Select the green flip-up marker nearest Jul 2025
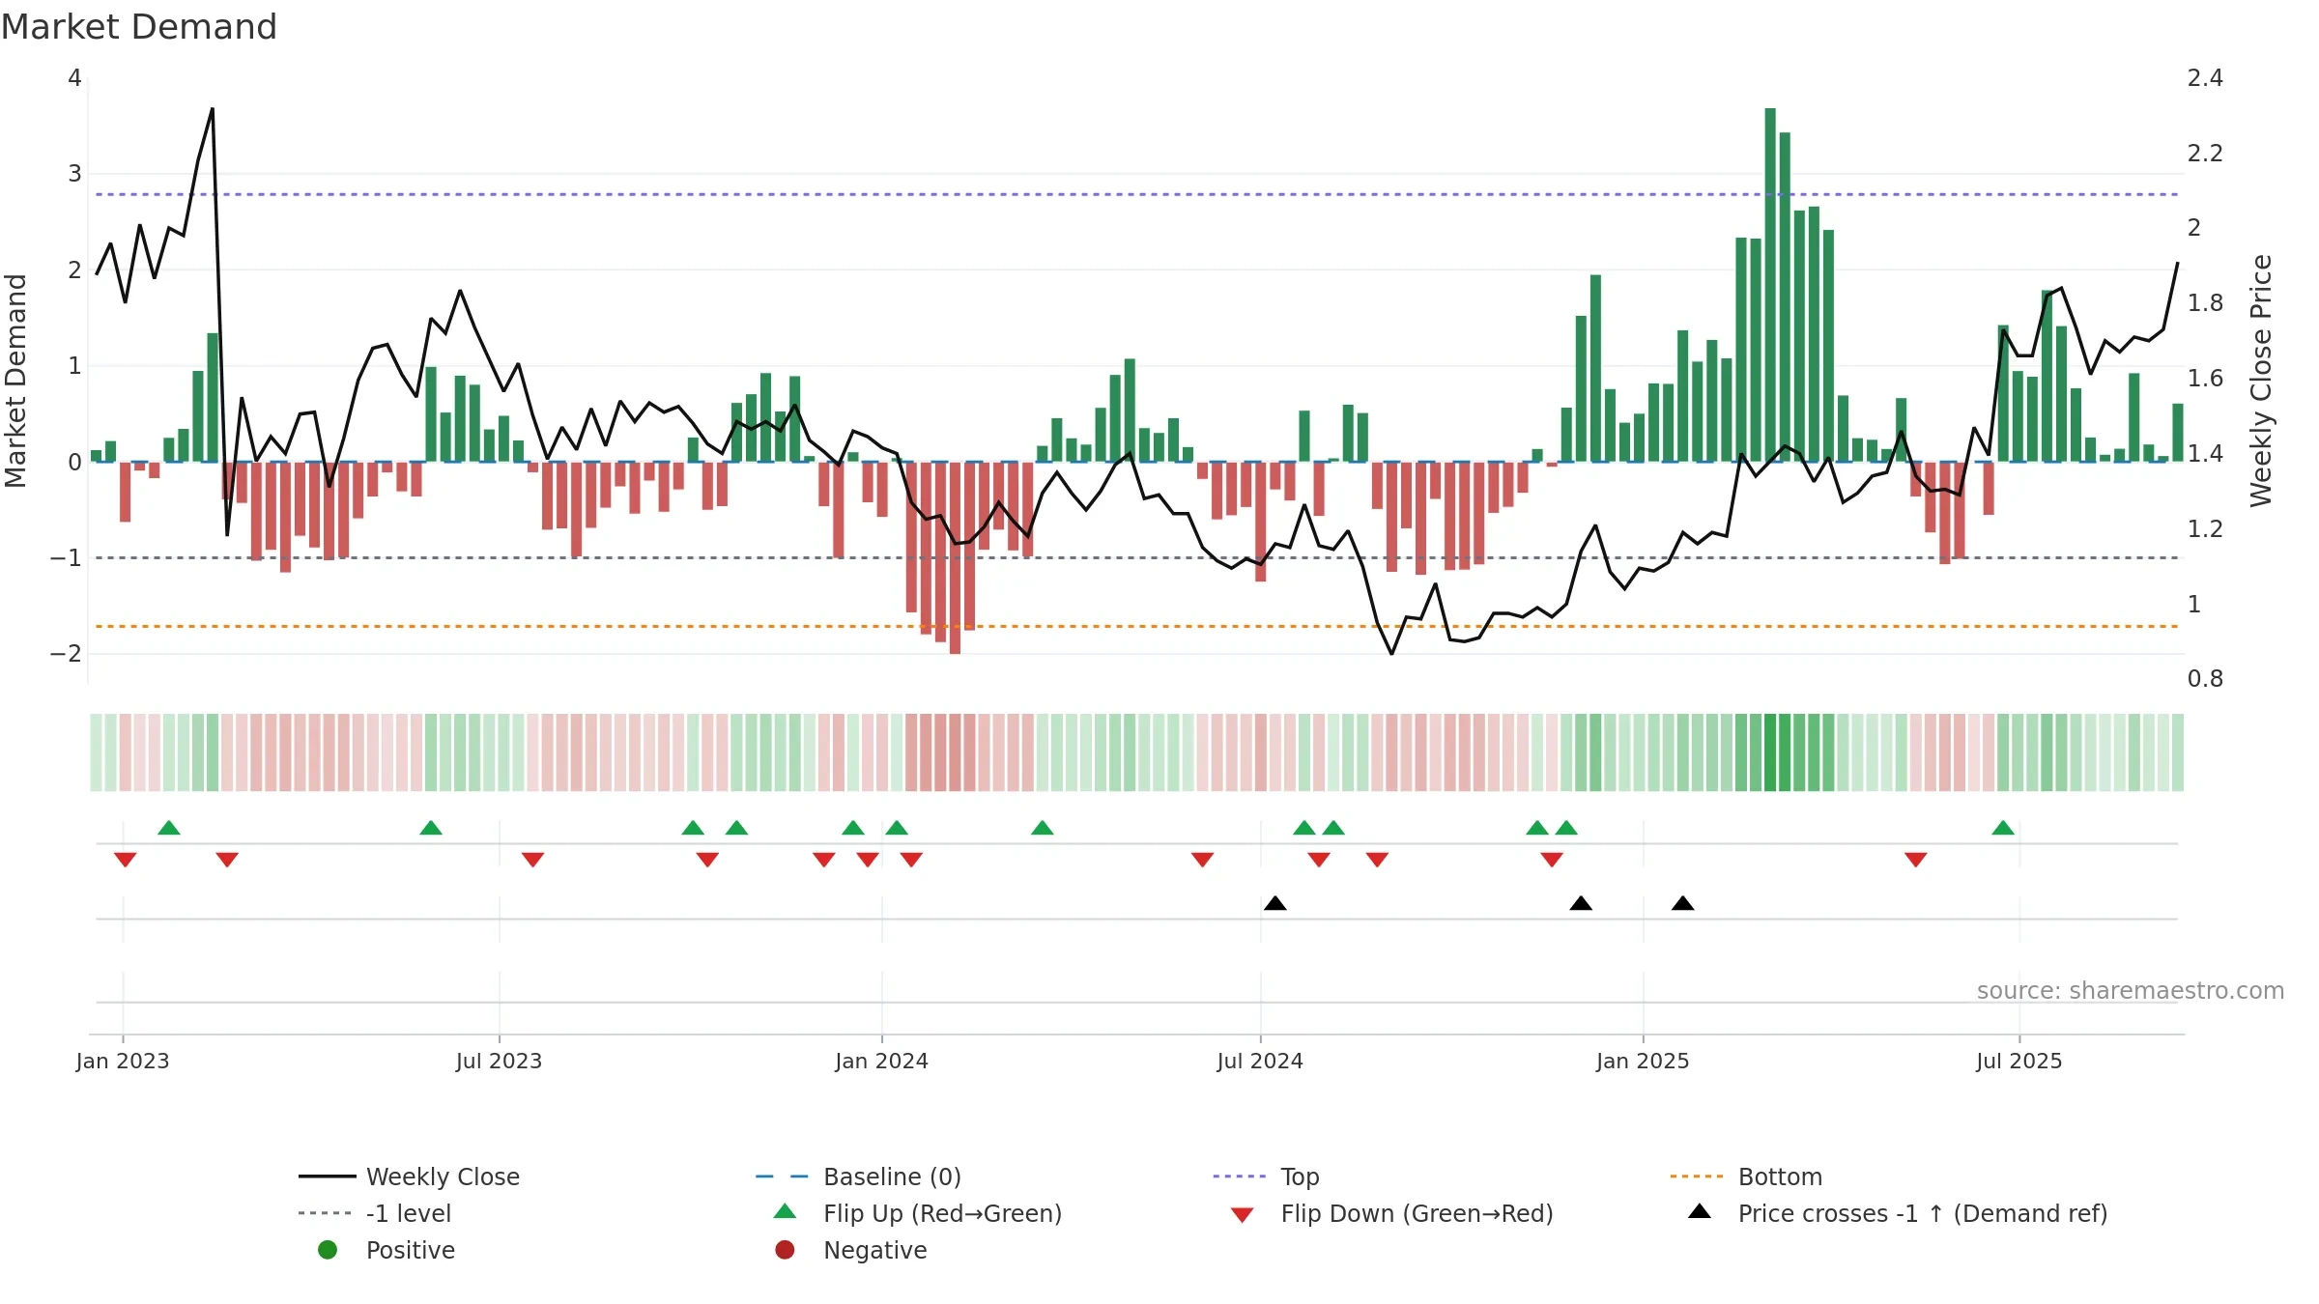This screenshot has width=2319, height=1304. 2003,828
